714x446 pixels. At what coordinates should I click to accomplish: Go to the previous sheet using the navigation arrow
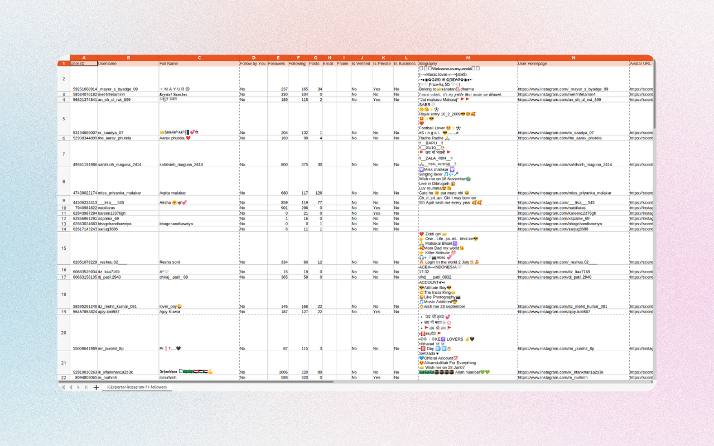click(x=71, y=387)
